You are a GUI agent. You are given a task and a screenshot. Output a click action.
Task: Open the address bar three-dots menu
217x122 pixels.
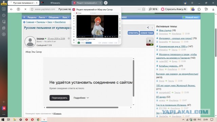pyautogui.click(x=139, y=9)
